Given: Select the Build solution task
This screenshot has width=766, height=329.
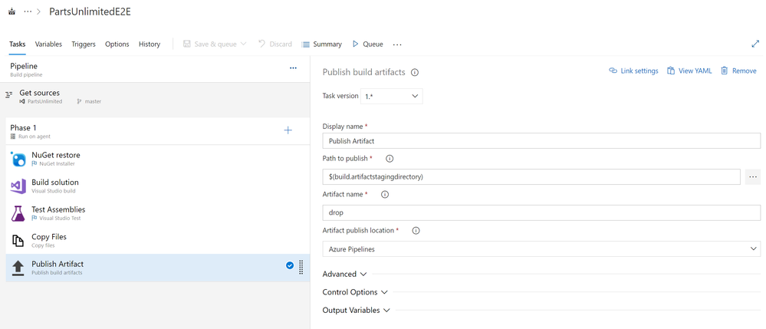Looking at the screenshot, I should click(x=158, y=186).
